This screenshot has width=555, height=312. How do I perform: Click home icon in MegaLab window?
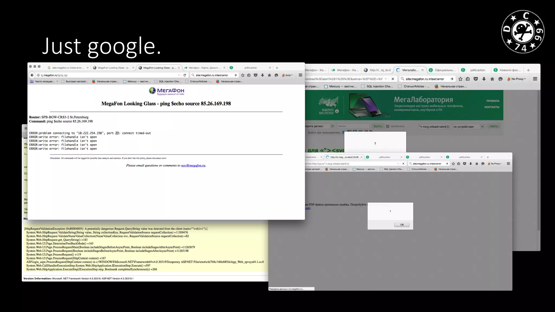click(492, 79)
